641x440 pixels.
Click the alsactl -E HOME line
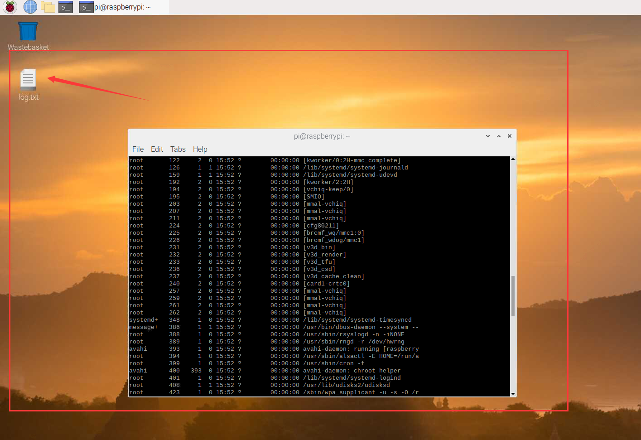(x=274, y=356)
